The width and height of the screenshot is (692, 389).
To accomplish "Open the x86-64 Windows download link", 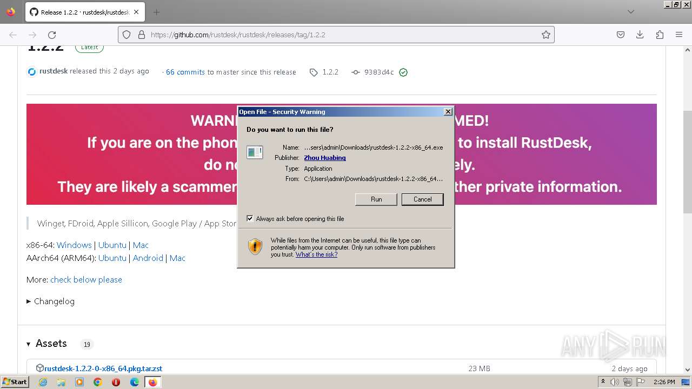I will point(74,245).
